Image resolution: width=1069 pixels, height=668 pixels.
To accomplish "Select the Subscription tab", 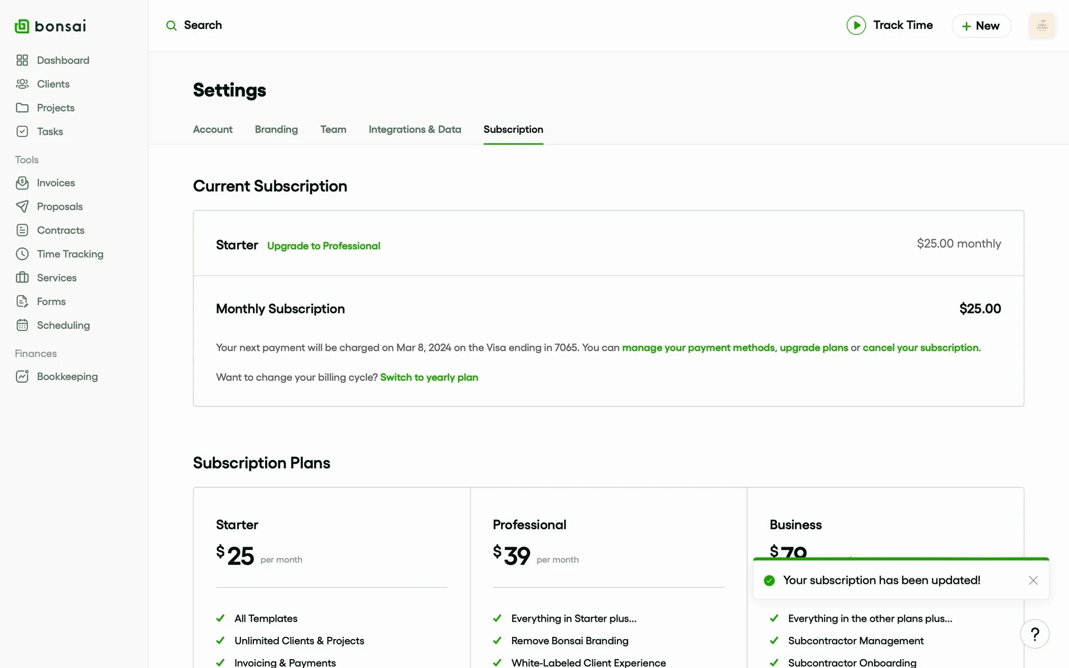I will (513, 129).
